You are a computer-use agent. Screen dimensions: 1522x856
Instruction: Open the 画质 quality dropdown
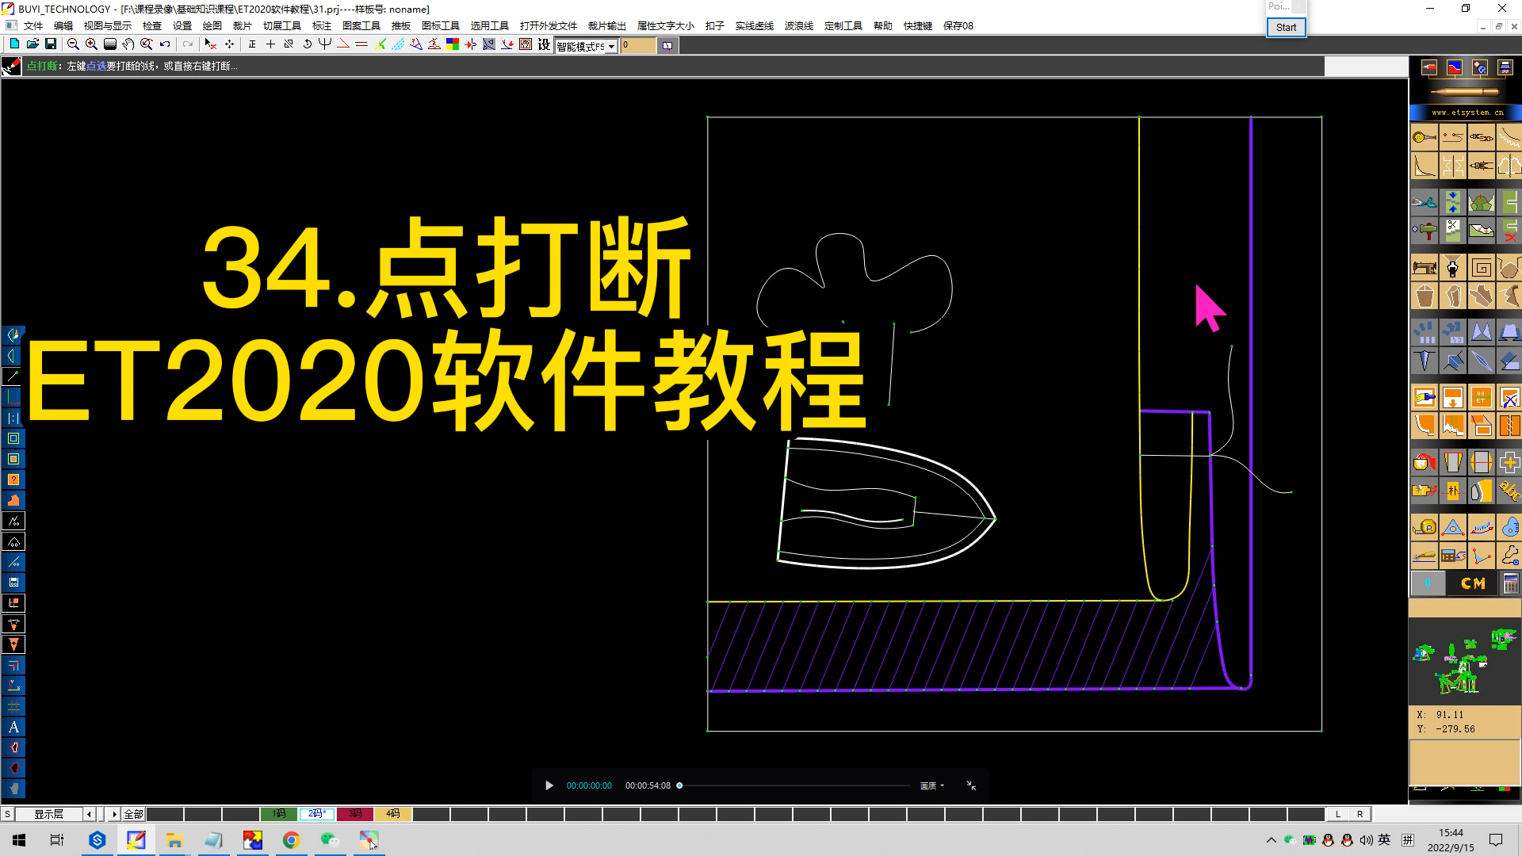tap(932, 785)
